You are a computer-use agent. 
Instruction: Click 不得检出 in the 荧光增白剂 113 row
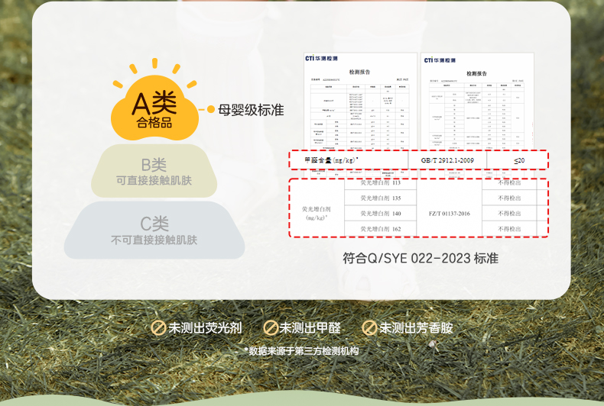point(509,183)
